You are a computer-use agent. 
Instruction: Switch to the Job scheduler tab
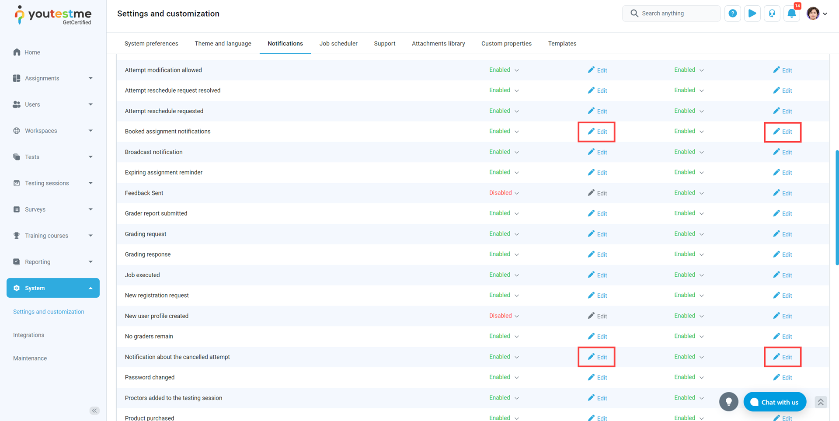(x=338, y=44)
